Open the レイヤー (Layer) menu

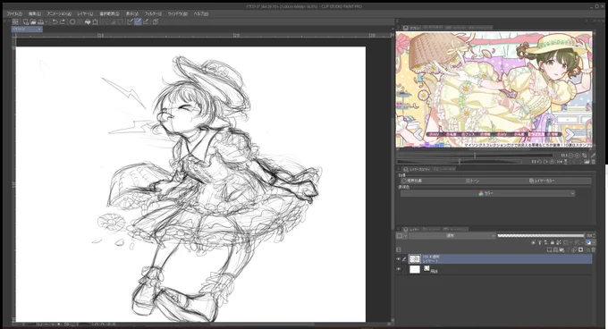(x=85, y=13)
